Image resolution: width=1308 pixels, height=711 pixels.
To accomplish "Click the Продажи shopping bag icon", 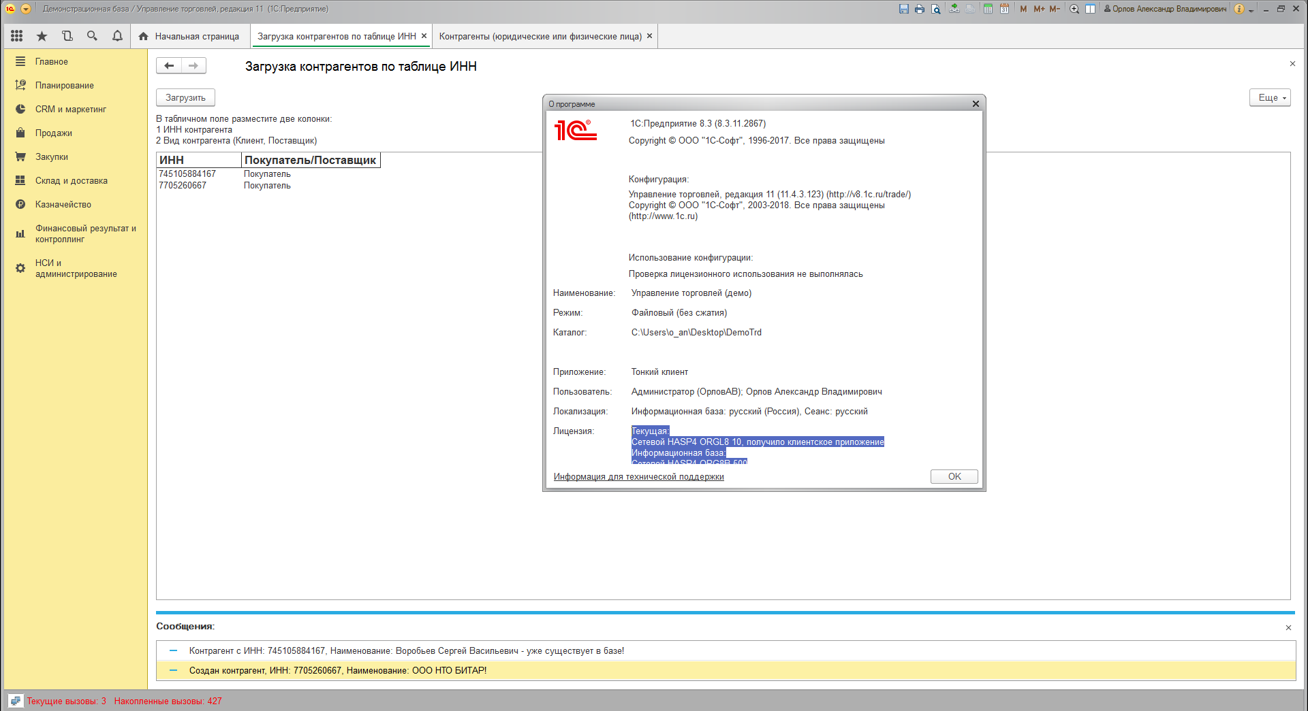I will click(x=20, y=133).
